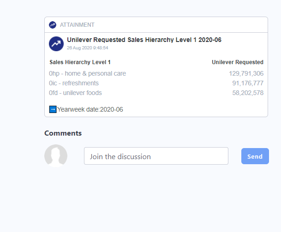Click the value 58,202,578

click(x=248, y=93)
